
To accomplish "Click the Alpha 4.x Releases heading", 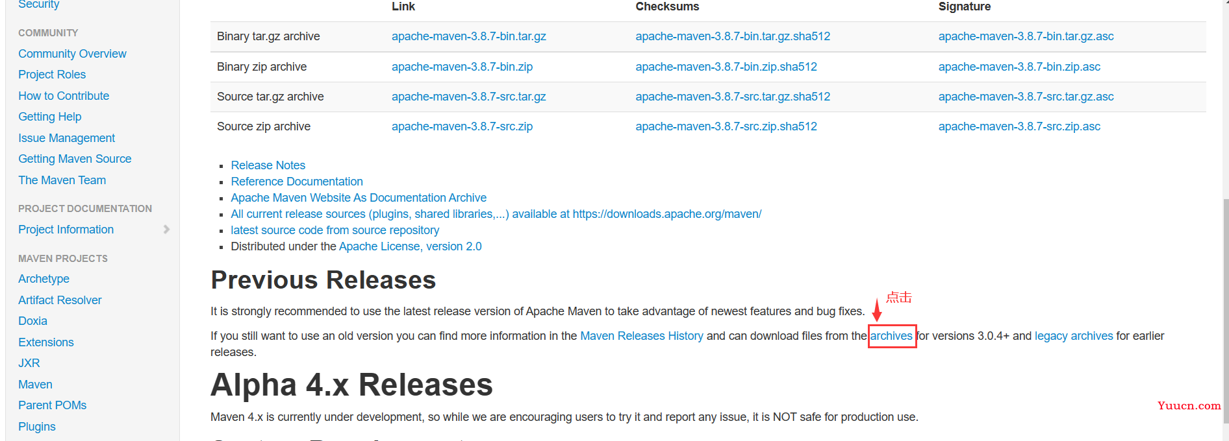I will [x=352, y=385].
